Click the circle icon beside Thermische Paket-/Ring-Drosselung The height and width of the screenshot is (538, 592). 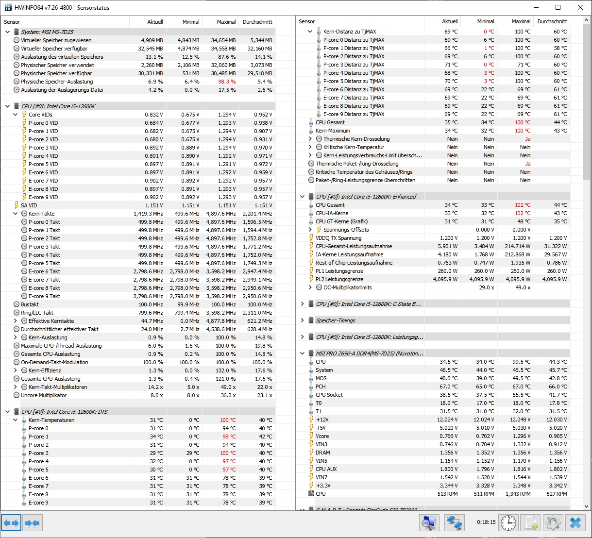coord(311,164)
